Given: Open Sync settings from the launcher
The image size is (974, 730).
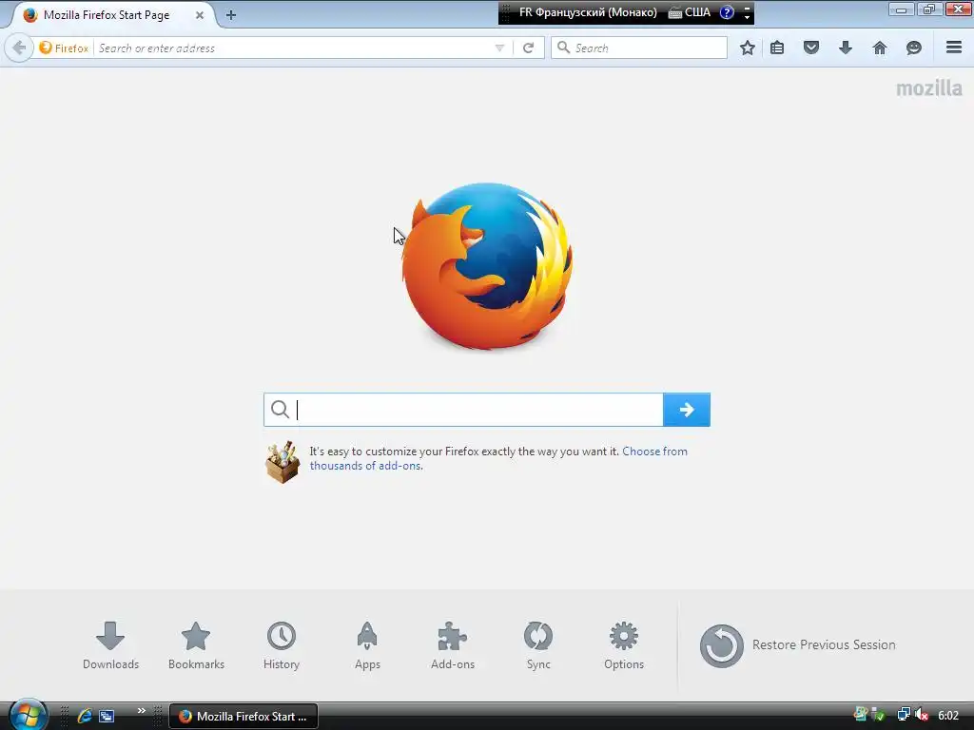Looking at the screenshot, I should [x=538, y=645].
